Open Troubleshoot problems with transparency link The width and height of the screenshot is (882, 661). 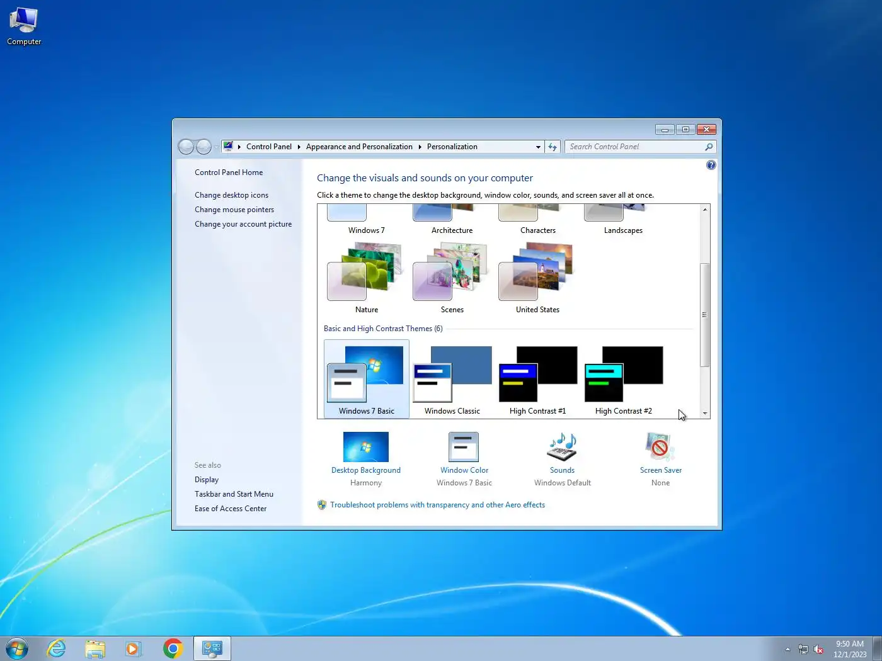437,505
